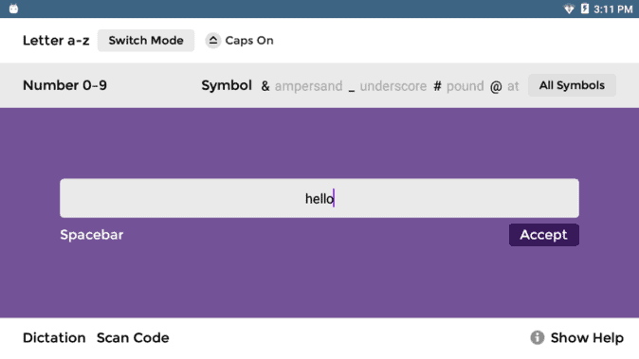Click the Switch Mode button
639x359 pixels.
146,41
